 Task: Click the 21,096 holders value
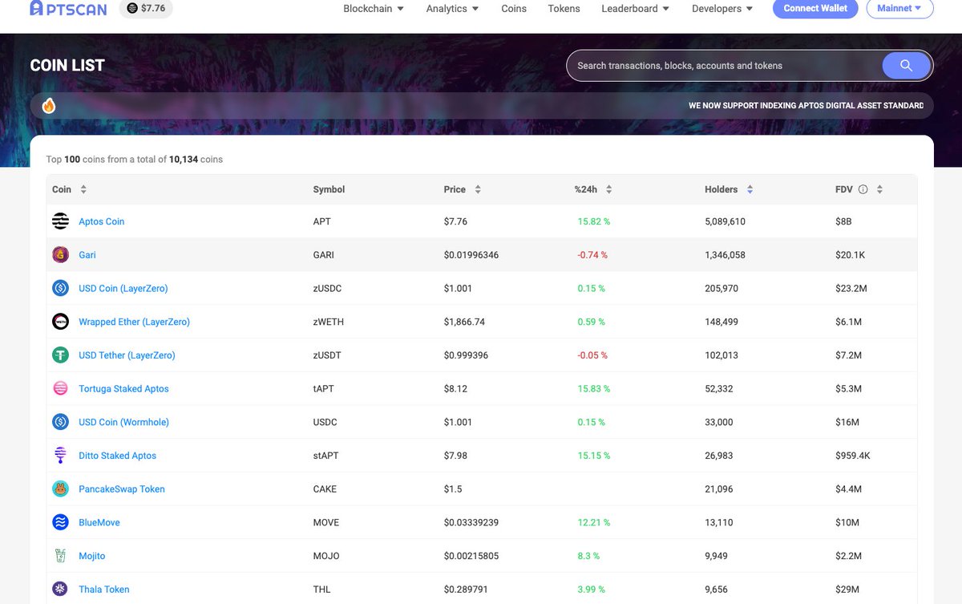[x=720, y=488]
